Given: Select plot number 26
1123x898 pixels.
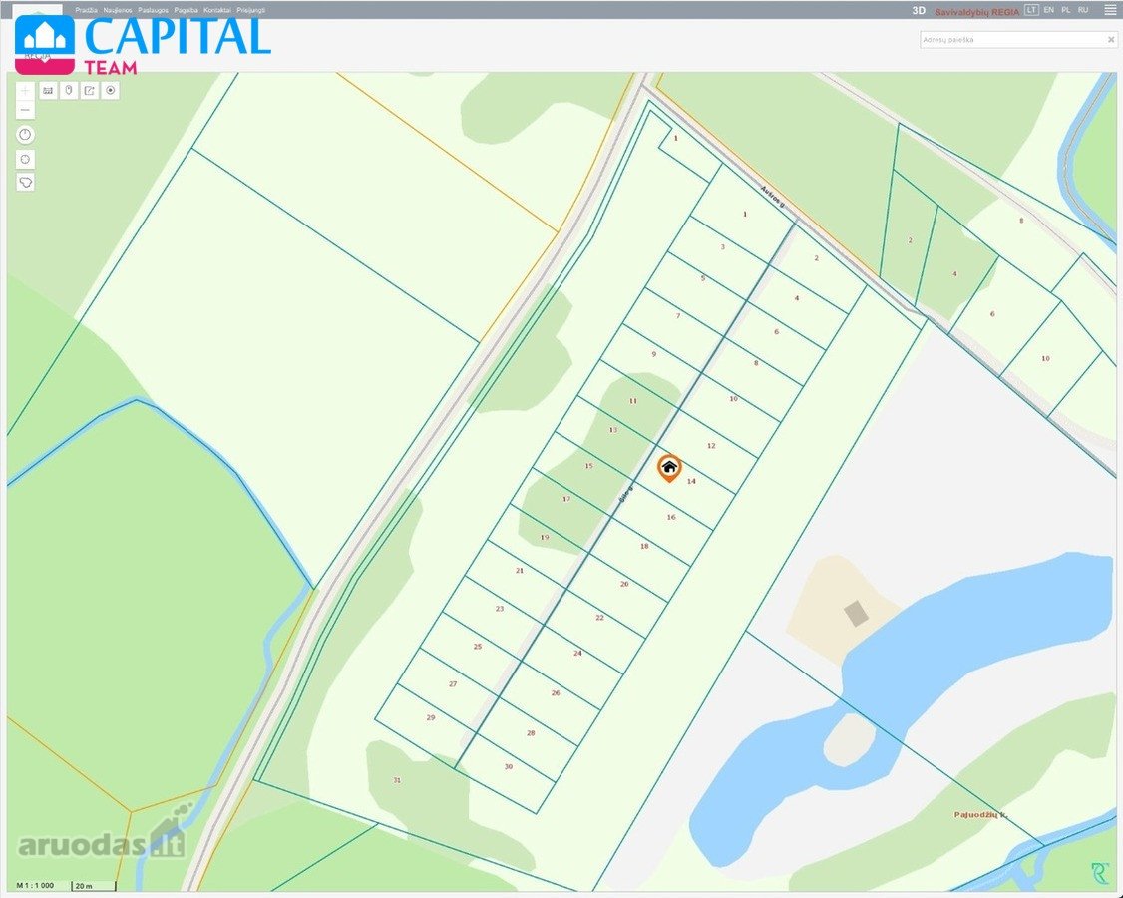Looking at the screenshot, I should (556, 693).
